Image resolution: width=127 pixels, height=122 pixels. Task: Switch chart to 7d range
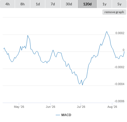[53, 4]
